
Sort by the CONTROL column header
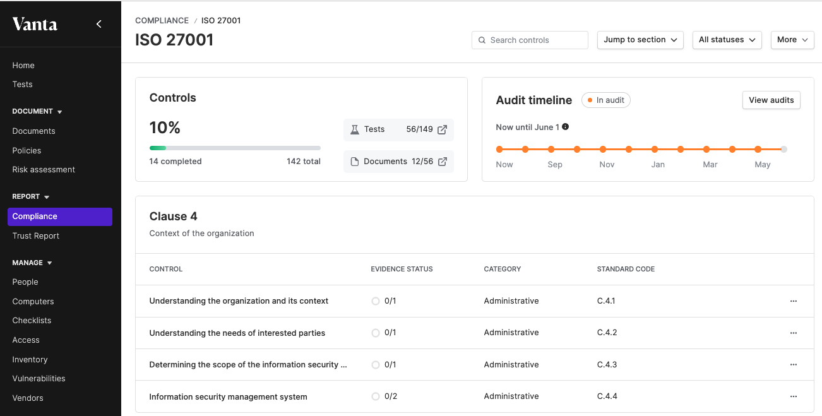click(x=166, y=269)
